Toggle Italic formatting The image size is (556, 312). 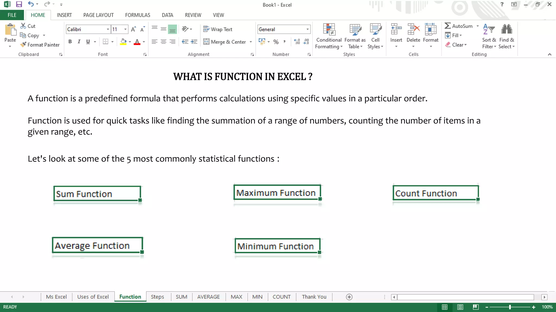(x=79, y=41)
